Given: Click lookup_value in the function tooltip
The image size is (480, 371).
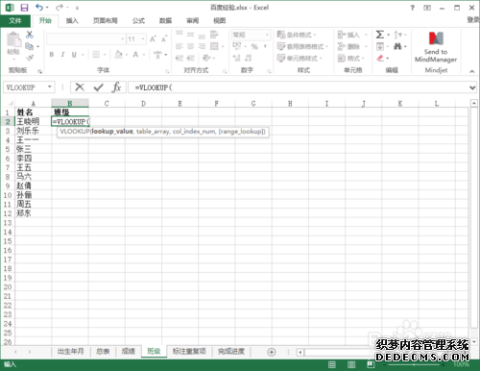Looking at the screenshot, I should coord(112,132).
